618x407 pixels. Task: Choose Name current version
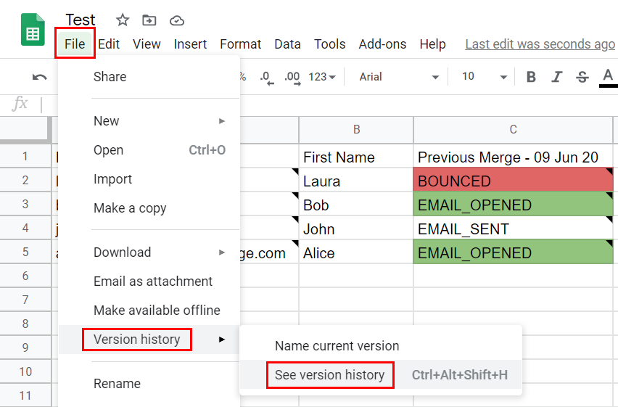[x=337, y=346]
